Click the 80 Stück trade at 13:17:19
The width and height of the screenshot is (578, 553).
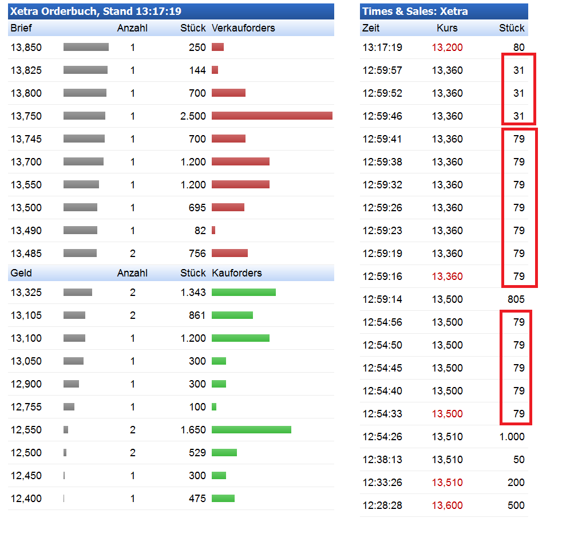pos(519,48)
